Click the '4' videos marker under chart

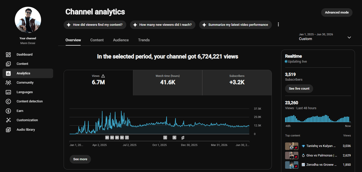point(174,137)
